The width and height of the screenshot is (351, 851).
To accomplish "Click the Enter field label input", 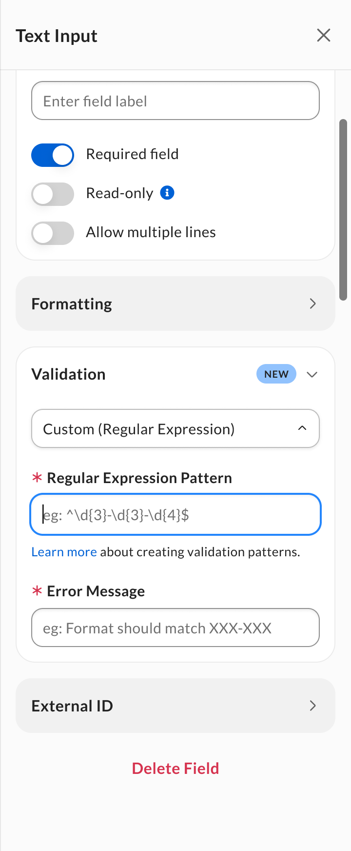I will tap(175, 101).
